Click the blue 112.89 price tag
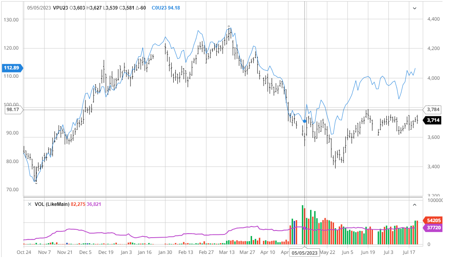Image resolution: width=454 pixels, height=265 pixels. pyautogui.click(x=13, y=68)
